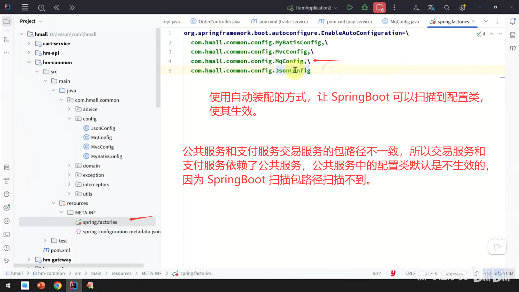Viewport: 519px width, 292px height.
Task: Expand the cart-service module
Action: [x=29, y=44]
